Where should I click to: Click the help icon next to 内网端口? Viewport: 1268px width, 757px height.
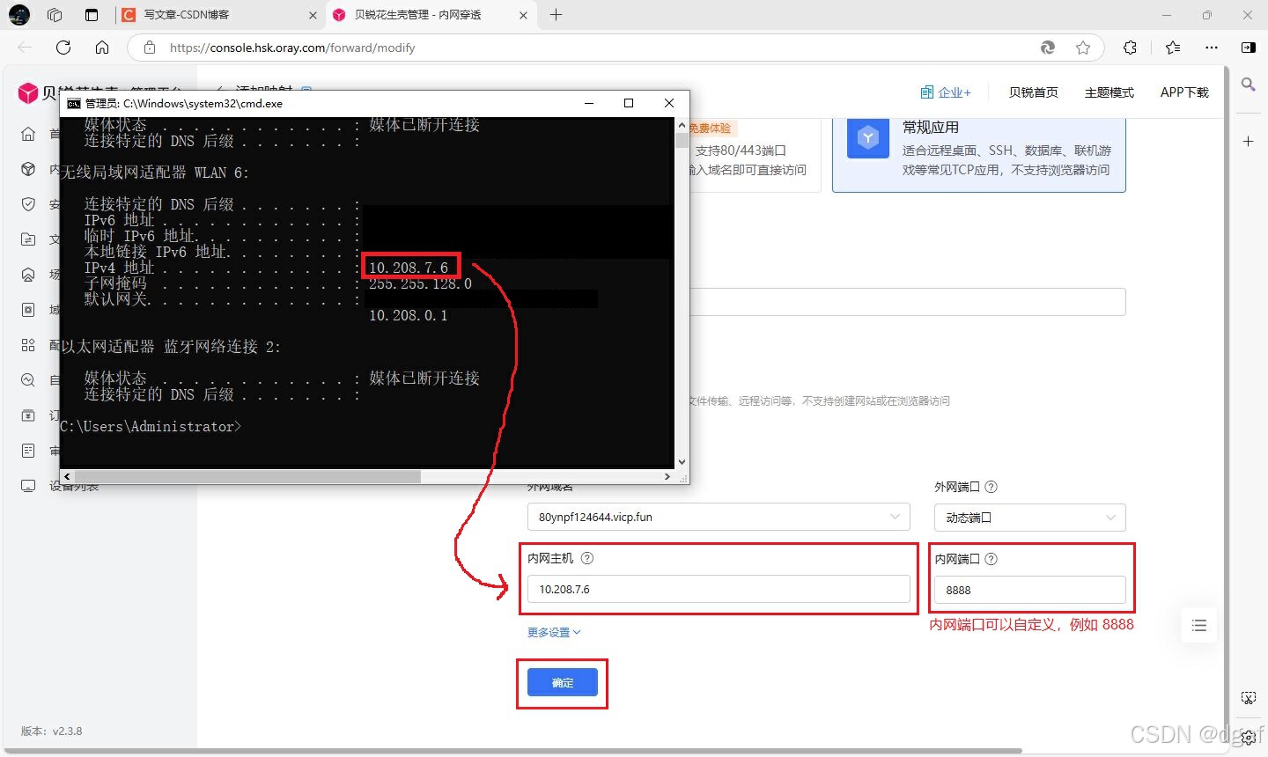tap(992, 558)
